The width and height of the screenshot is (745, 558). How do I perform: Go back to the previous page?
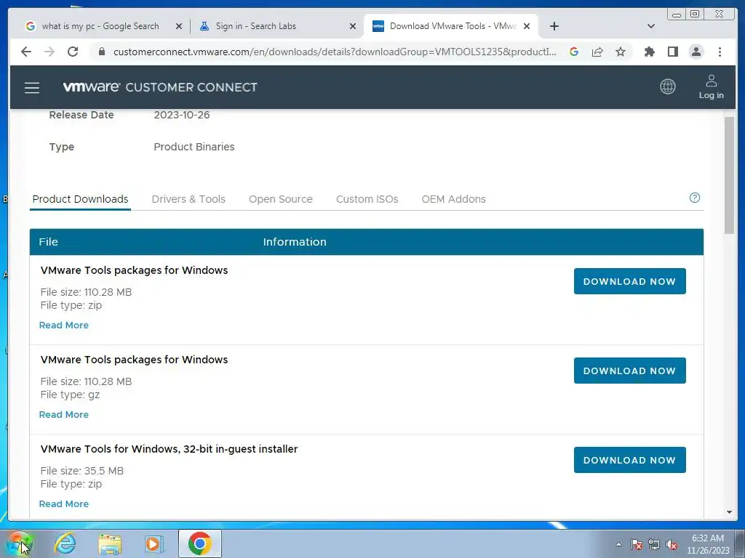click(26, 52)
